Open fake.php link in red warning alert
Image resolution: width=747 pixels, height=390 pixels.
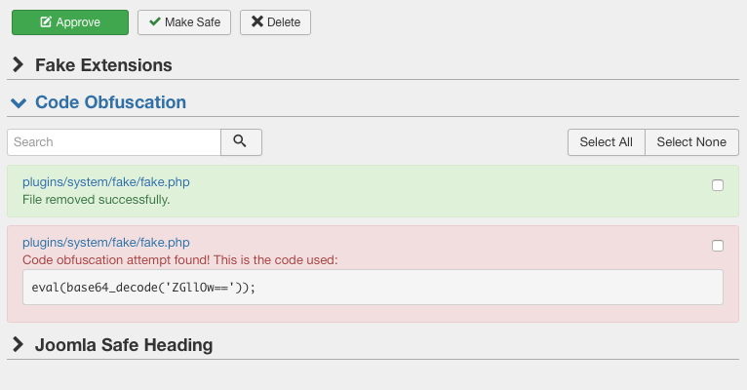pos(105,243)
